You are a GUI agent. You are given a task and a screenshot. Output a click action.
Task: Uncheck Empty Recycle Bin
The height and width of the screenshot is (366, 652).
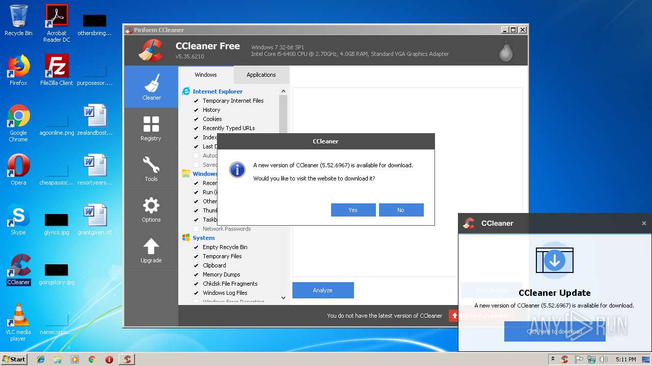pyautogui.click(x=196, y=247)
